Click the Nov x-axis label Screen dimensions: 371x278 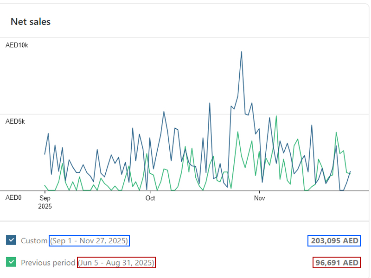(259, 198)
